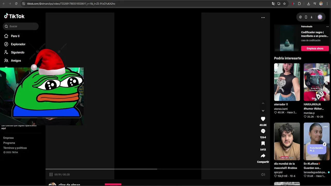Open the video three-dot options menu
Screen dimensions: 331x186
pos(263,18)
